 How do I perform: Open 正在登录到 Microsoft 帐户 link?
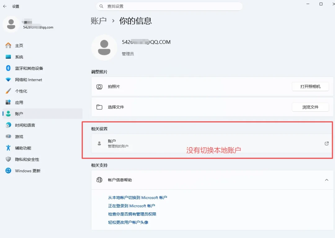pyautogui.click(x=132, y=206)
